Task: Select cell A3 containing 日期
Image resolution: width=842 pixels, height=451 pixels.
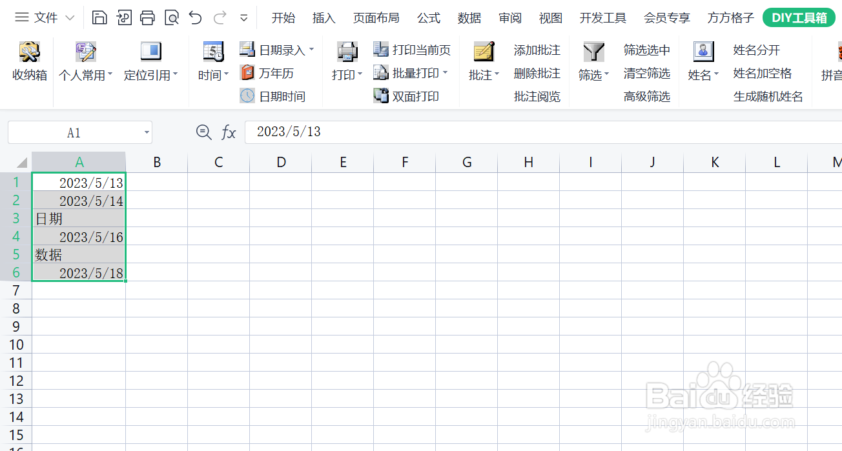Action: [x=79, y=219]
